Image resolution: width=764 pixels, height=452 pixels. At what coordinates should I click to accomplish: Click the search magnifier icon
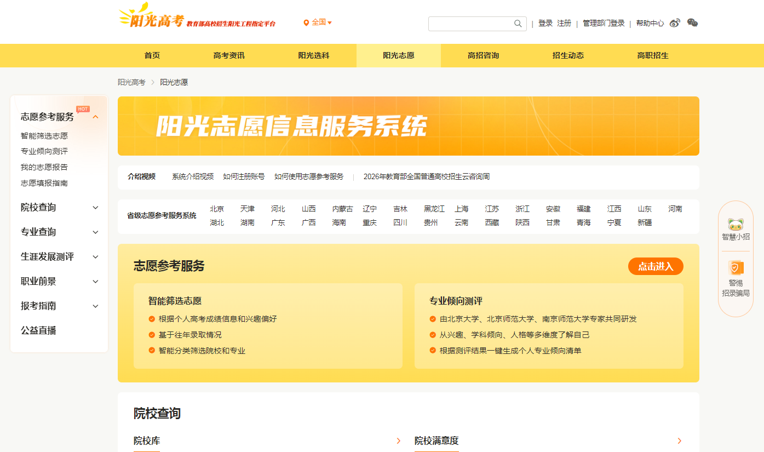(518, 24)
